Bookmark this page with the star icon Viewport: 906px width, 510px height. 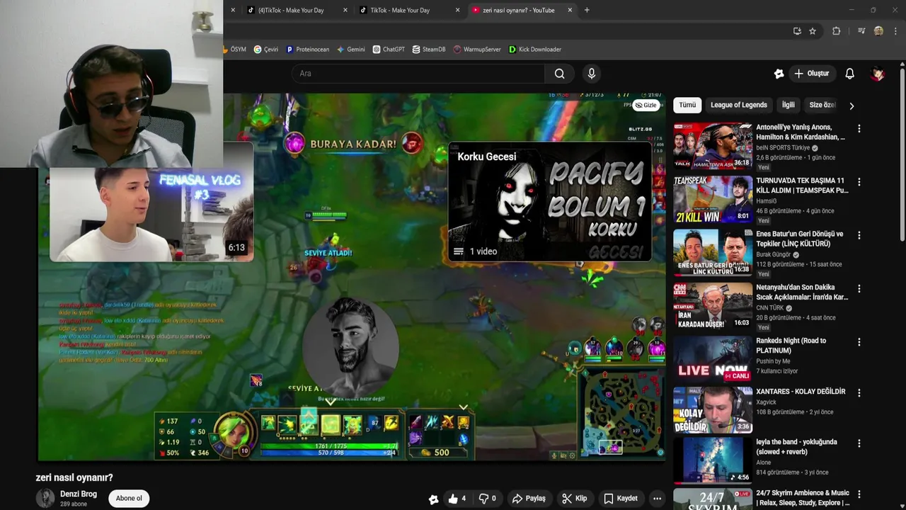[x=813, y=31]
